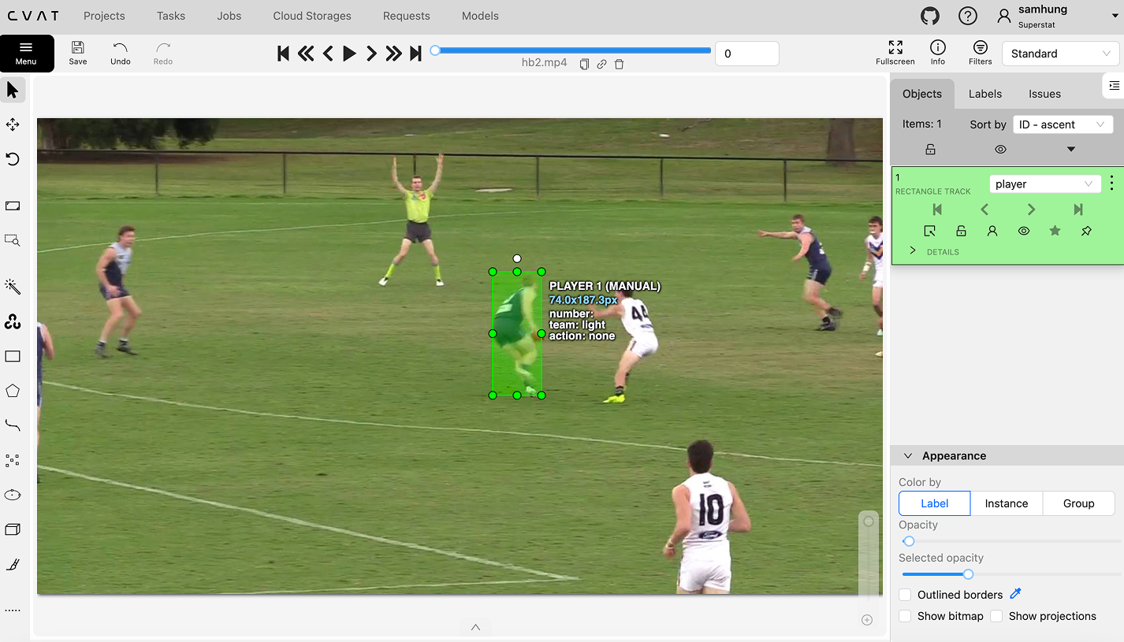Open the Brush tool for masks
1124x642 pixels.
13,563
